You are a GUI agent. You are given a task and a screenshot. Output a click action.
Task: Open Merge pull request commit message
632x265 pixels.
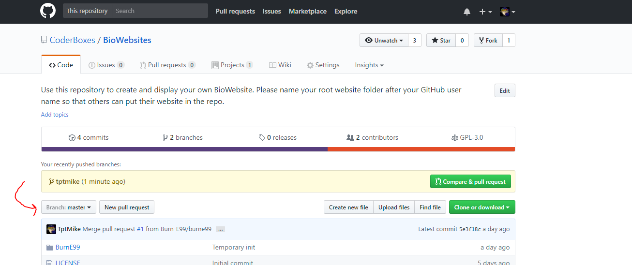point(109,229)
